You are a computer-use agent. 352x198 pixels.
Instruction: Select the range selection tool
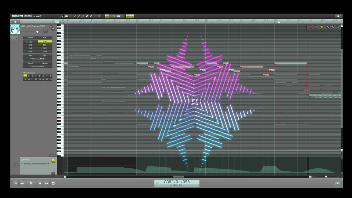(66, 16)
